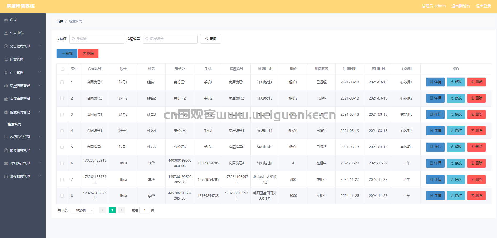The height and width of the screenshot is (238, 497).
Task: Expand the 房屋信息管理 menu chevron
Action: click(x=40, y=85)
